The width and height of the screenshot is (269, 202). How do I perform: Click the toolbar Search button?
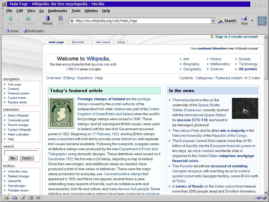coord(227,21)
